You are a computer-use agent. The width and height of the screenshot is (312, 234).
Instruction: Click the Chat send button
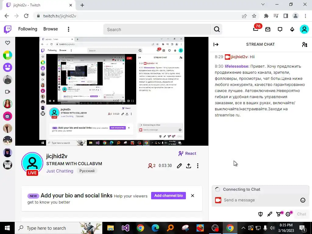tap(301, 214)
